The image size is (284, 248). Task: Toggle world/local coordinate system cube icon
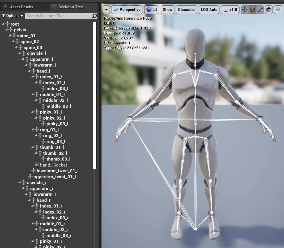268,10
